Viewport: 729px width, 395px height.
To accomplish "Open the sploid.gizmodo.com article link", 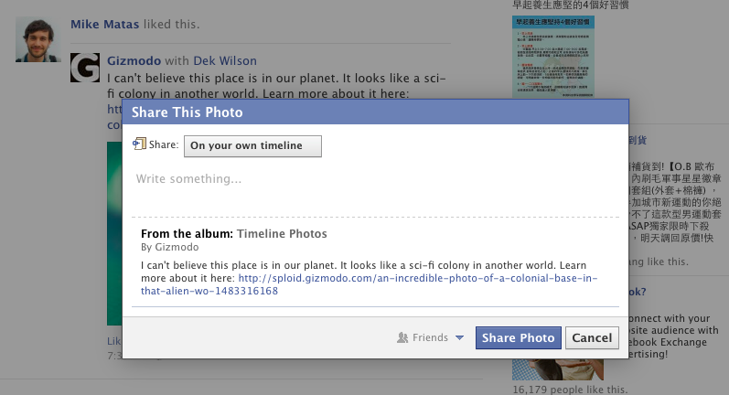I will tap(370, 284).
